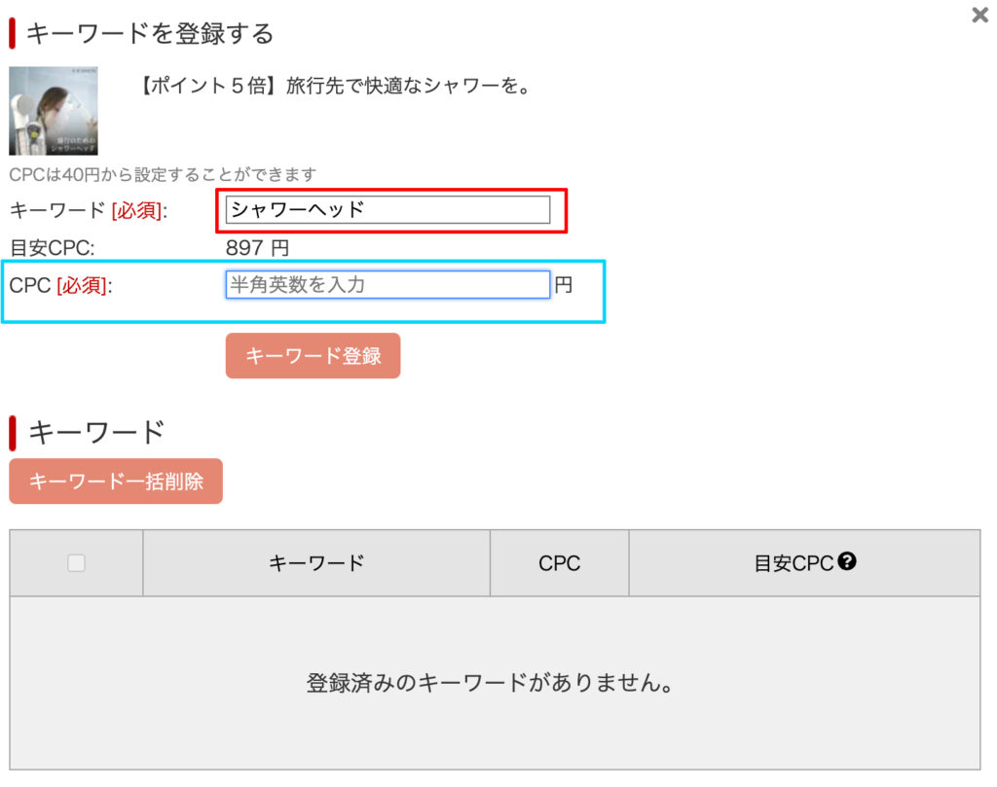Click the 円 unit beside CPC input
The image size is (997, 787).
point(564,285)
